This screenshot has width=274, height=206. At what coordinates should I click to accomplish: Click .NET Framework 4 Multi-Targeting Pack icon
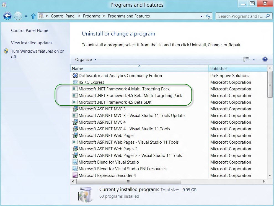pos(75,89)
